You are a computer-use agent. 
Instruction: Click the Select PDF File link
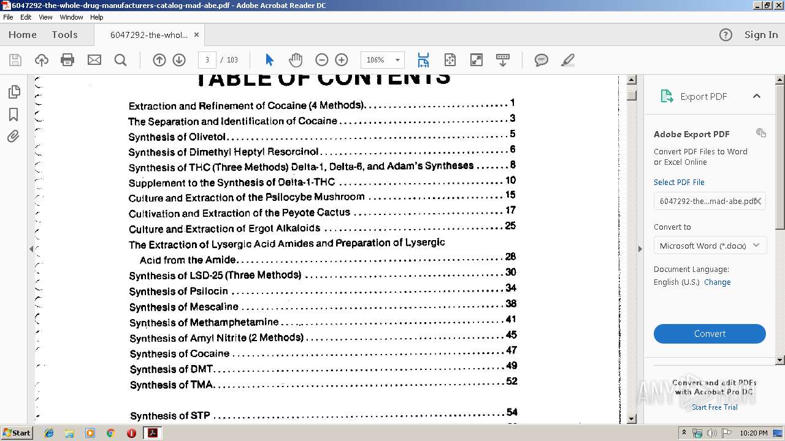pyautogui.click(x=679, y=182)
